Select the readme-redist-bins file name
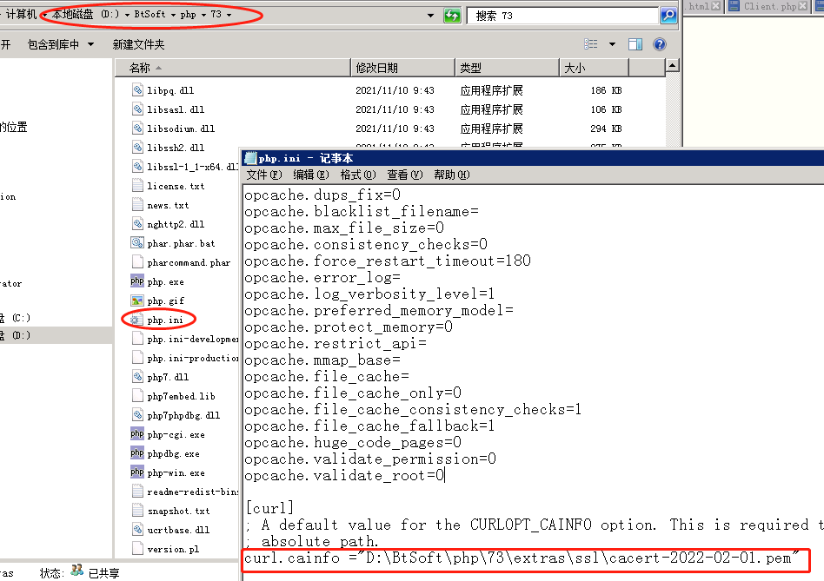 pos(193,492)
